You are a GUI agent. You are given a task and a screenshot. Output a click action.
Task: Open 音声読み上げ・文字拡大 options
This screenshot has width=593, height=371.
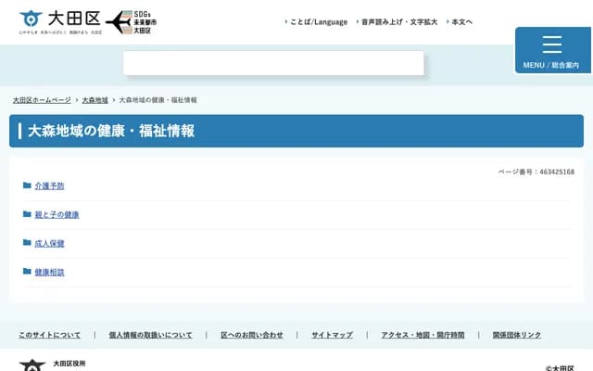pyautogui.click(x=398, y=21)
